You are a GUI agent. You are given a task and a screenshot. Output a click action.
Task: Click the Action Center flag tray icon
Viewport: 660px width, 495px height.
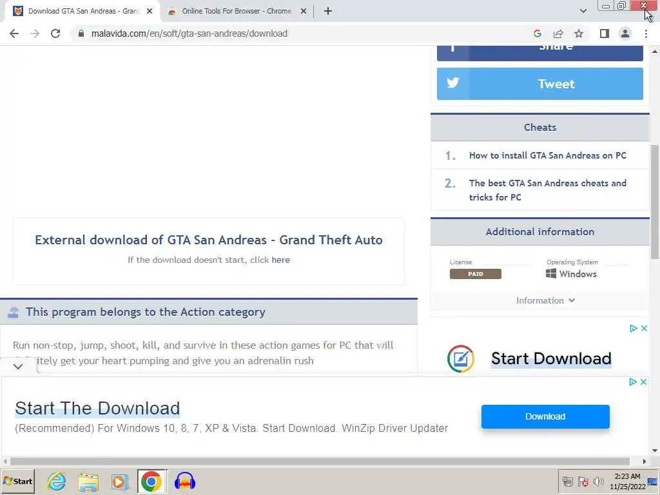coord(583,481)
